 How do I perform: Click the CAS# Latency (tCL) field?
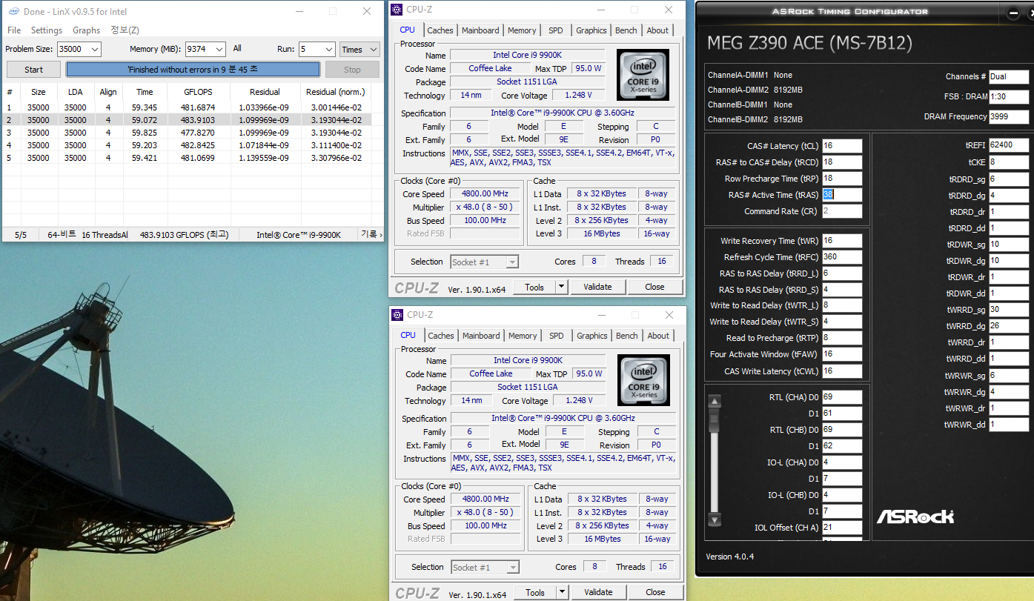(x=842, y=146)
